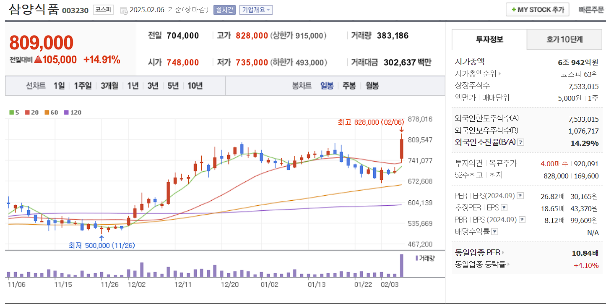The image size is (606, 304).
Task: Click the calendar icon before 2025.02.06
Action: [124, 10]
